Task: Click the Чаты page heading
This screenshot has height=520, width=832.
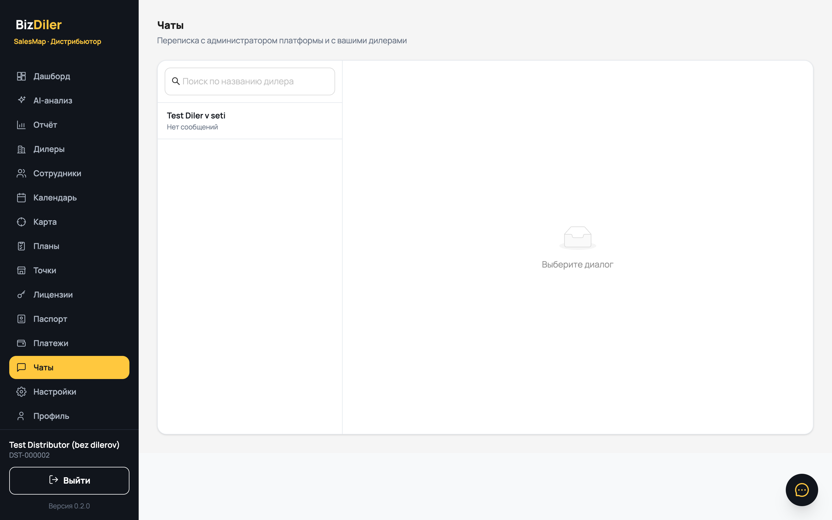Action: tap(170, 25)
